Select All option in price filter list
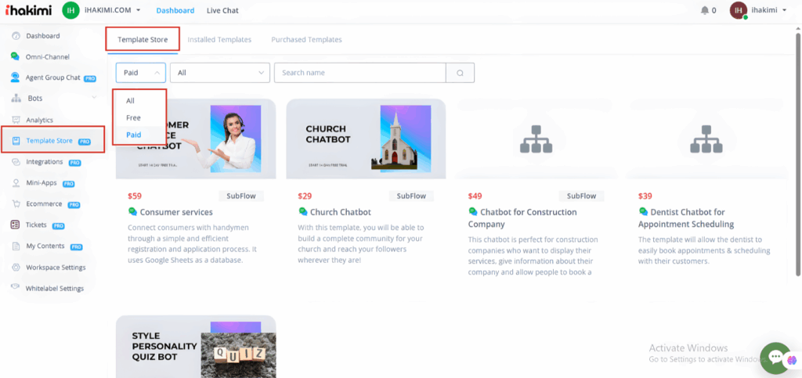Image resolution: width=802 pixels, height=378 pixels. pyautogui.click(x=131, y=100)
